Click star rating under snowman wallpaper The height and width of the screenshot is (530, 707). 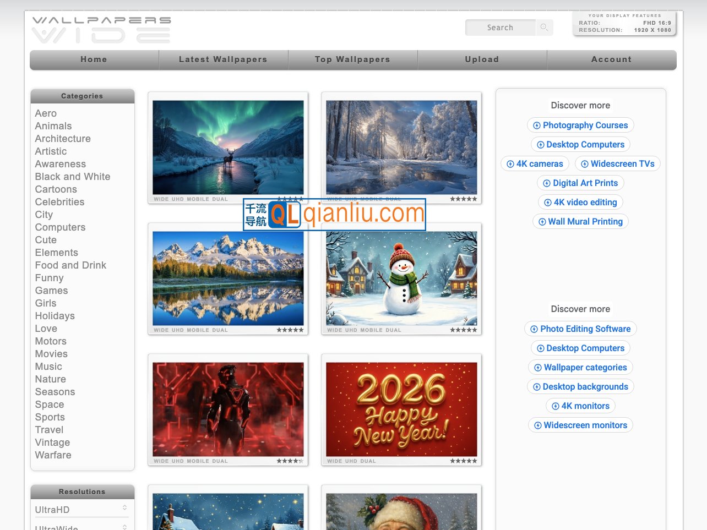463,330
